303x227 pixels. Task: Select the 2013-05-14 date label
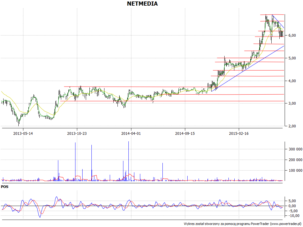[23, 133]
